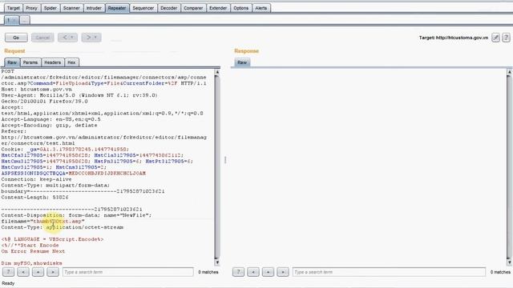Viewport: 513px width, 288px height.
Task: Switch to the Scanner tab
Action: (x=71, y=8)
